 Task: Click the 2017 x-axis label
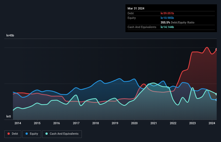(x=76, y=123)
